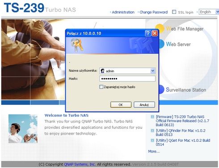Enable the SSL login checkbox
219x168 pixels.
[x=174, y=12]
